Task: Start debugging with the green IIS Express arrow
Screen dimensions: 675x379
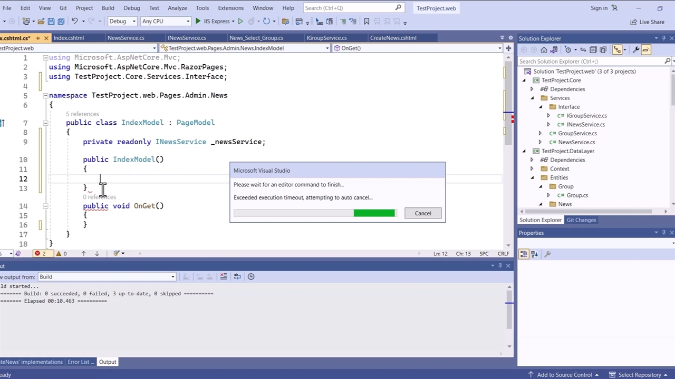Action: click(x=198, y=22)
